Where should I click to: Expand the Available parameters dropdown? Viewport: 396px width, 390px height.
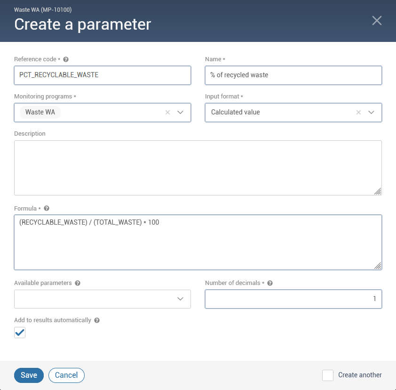tap(180, 299)
